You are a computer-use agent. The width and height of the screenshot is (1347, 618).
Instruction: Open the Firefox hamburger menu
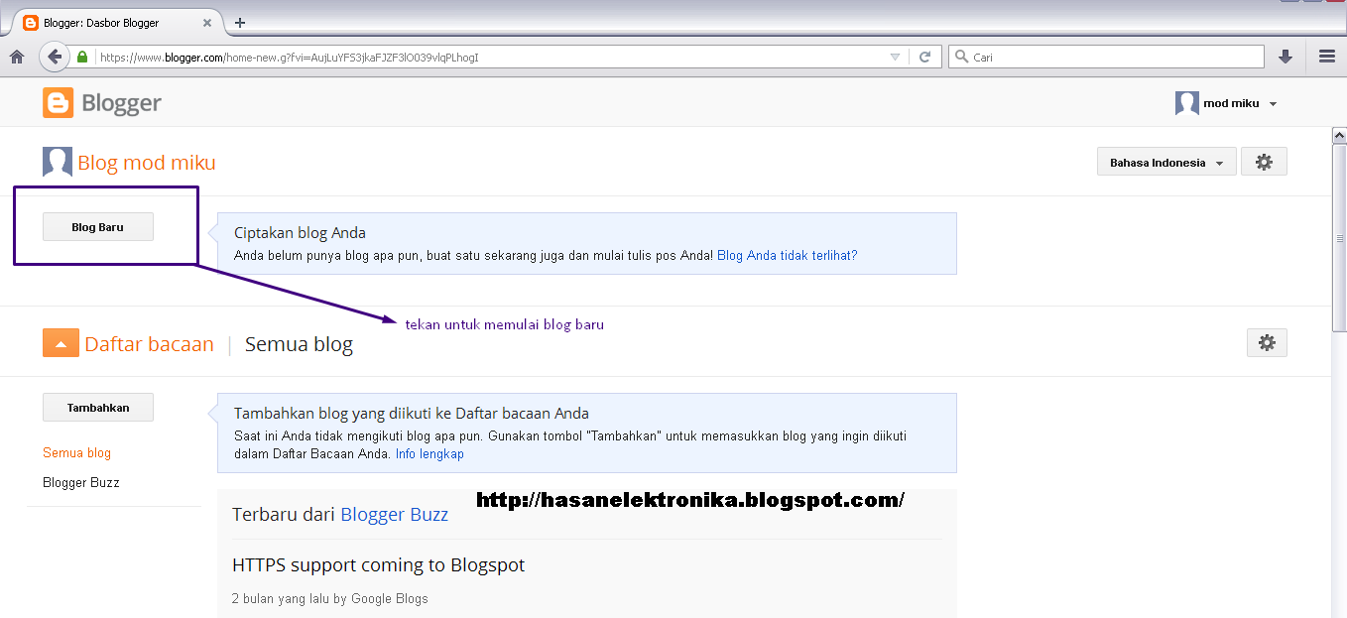1327,58
